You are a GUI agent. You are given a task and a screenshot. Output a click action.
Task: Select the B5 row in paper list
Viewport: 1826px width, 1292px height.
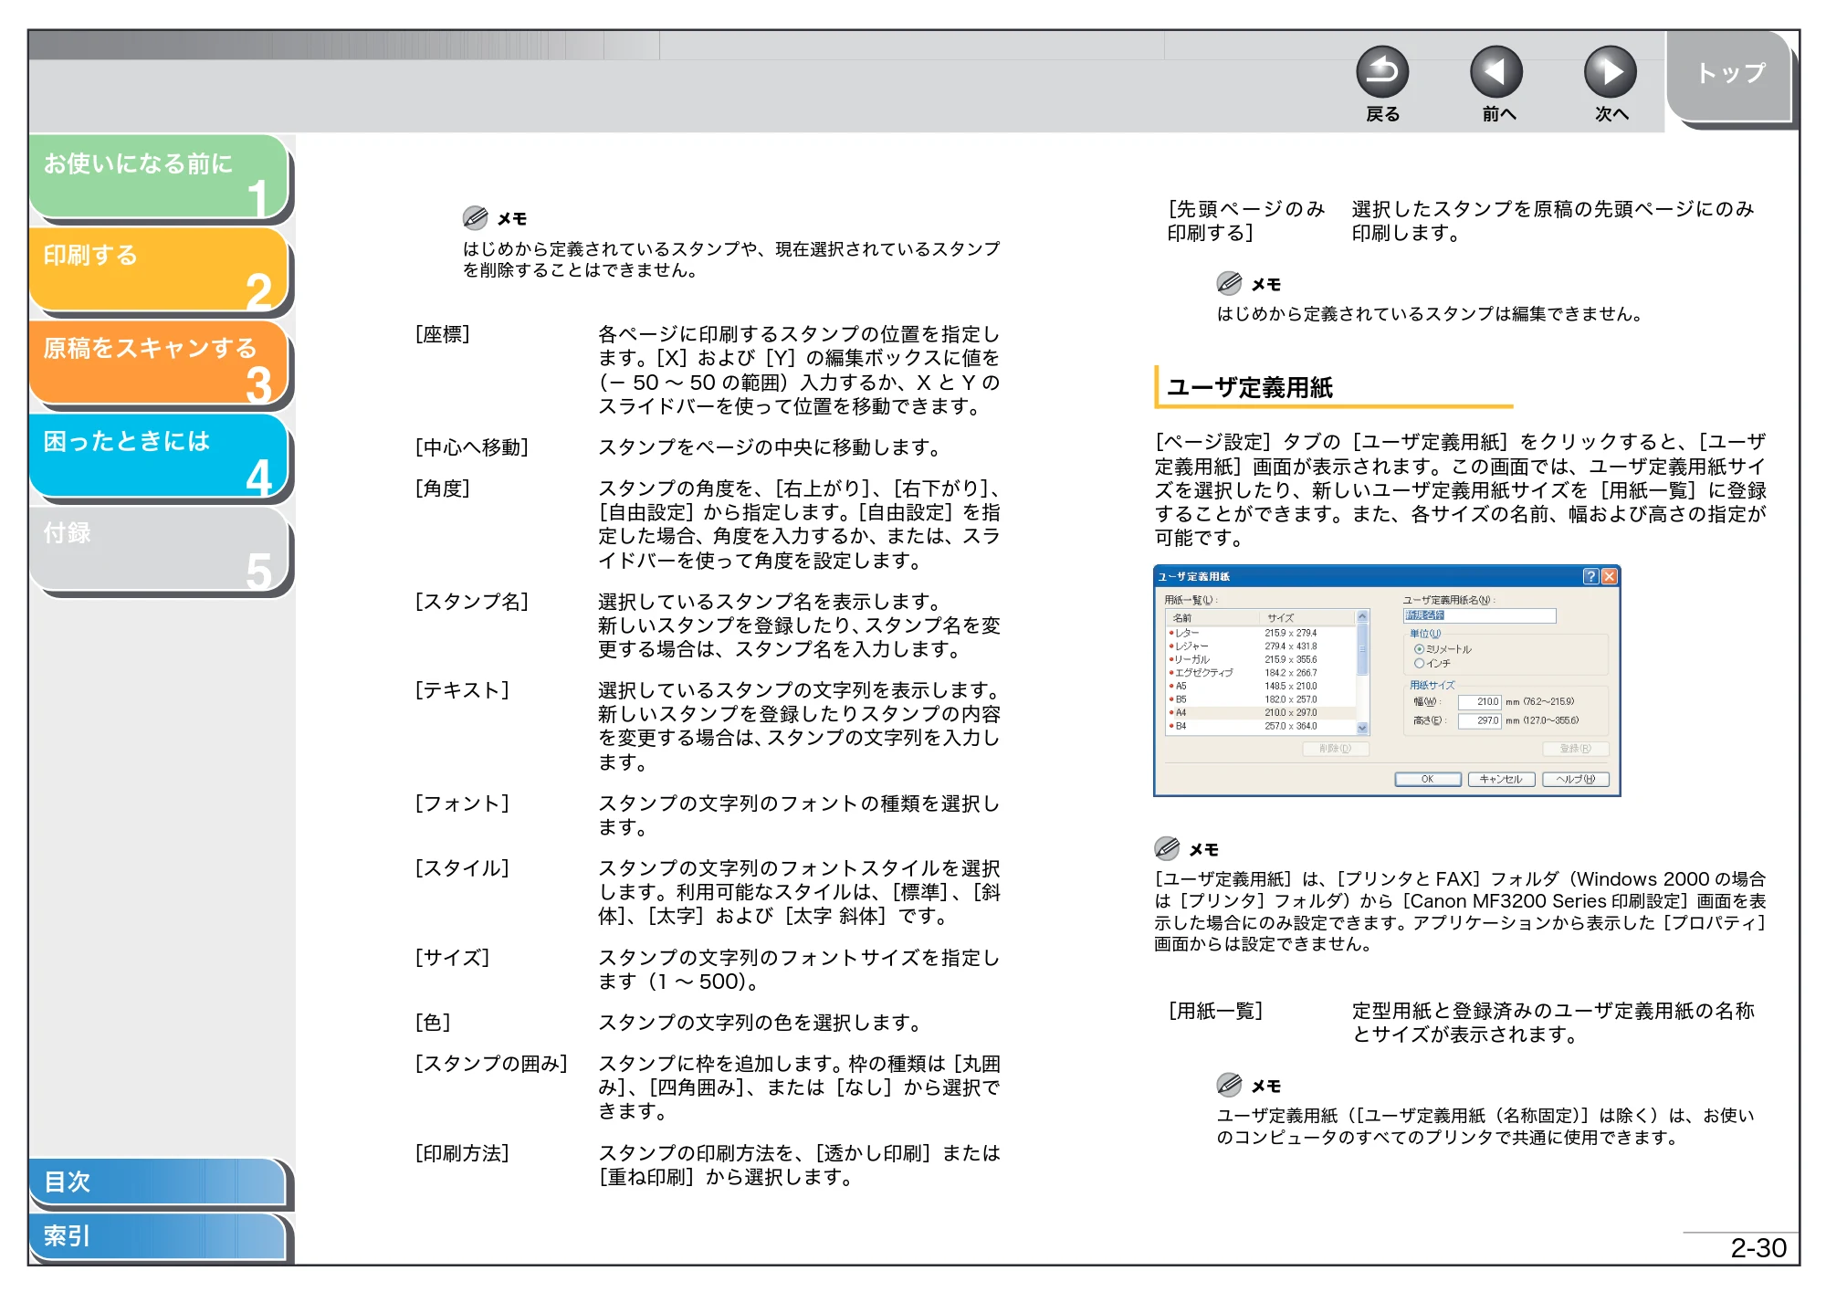click(x=1260, y=699)
